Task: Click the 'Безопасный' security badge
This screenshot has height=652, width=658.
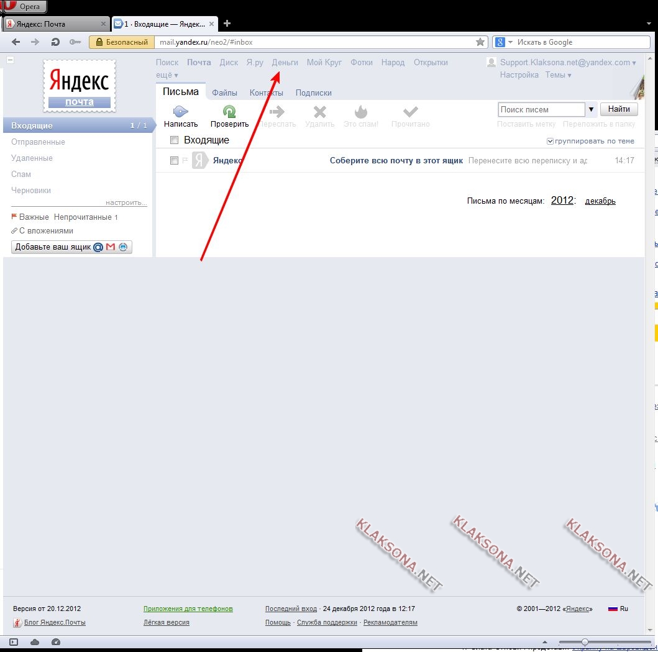Action: pos(122,42)
